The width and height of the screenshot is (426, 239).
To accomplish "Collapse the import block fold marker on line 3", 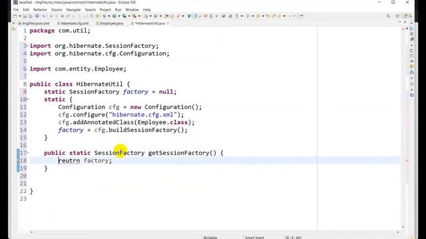I will click(28, 46).
